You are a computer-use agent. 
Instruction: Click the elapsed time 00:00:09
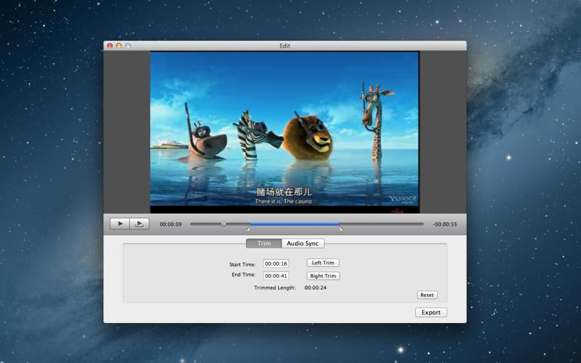171,224
